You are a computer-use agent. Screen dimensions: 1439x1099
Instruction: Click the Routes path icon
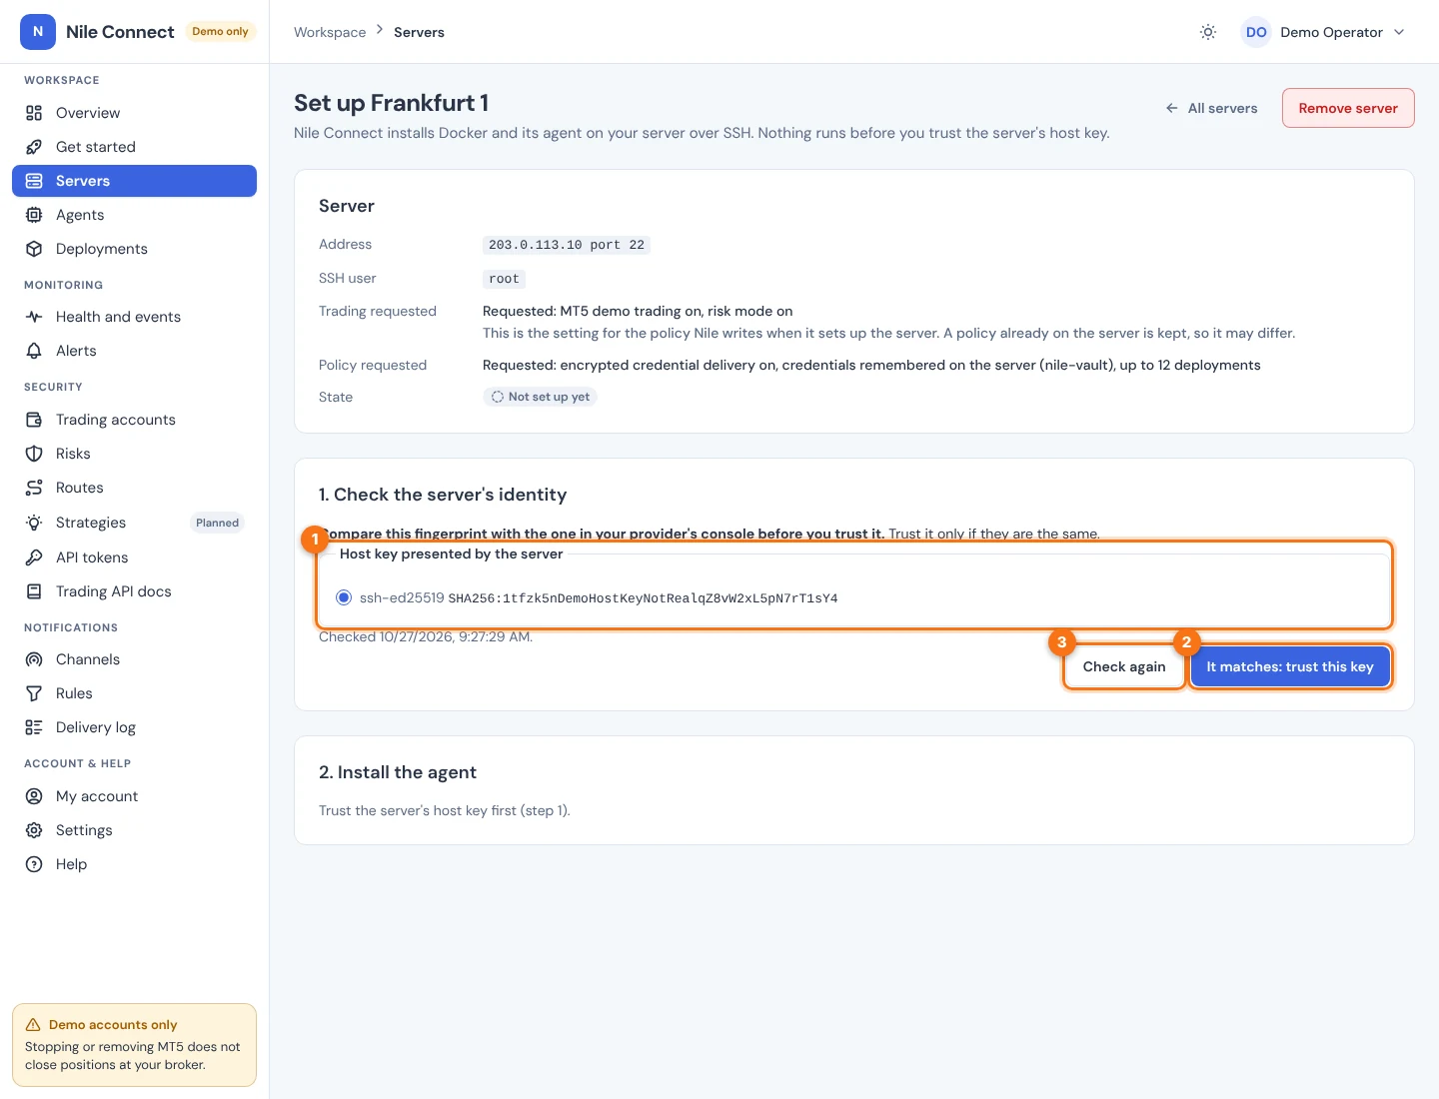point(34,488)
